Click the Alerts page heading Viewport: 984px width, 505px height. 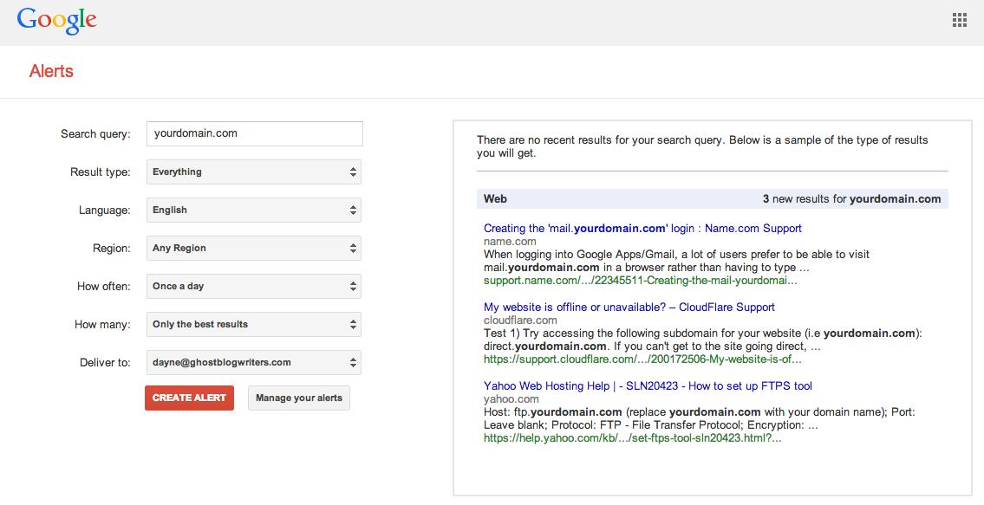tap(51, 71)
